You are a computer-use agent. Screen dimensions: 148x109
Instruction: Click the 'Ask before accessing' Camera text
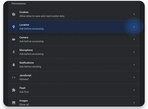pos(31,41)
